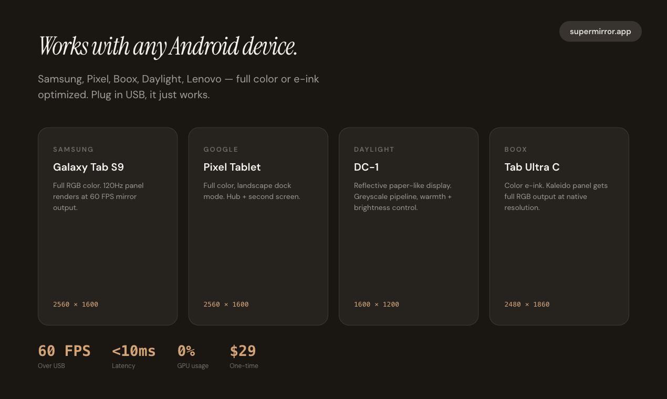Click the $29 one-time price
The width and height of the screenshot is (667, 399).
(x=243, y=351)
